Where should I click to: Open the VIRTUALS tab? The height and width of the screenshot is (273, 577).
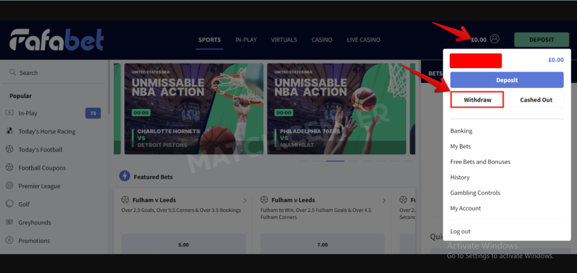(284, 40)
